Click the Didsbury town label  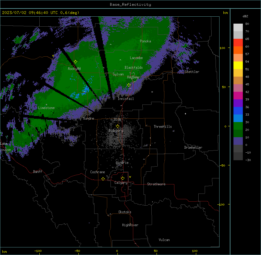(x=116, y=131)
